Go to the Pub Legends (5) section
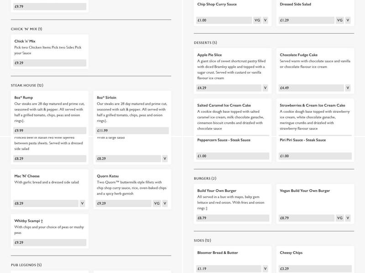 click(x=26, y=265)
